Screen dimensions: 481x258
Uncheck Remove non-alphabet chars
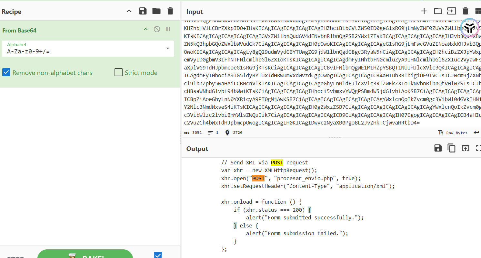(6, 73)
